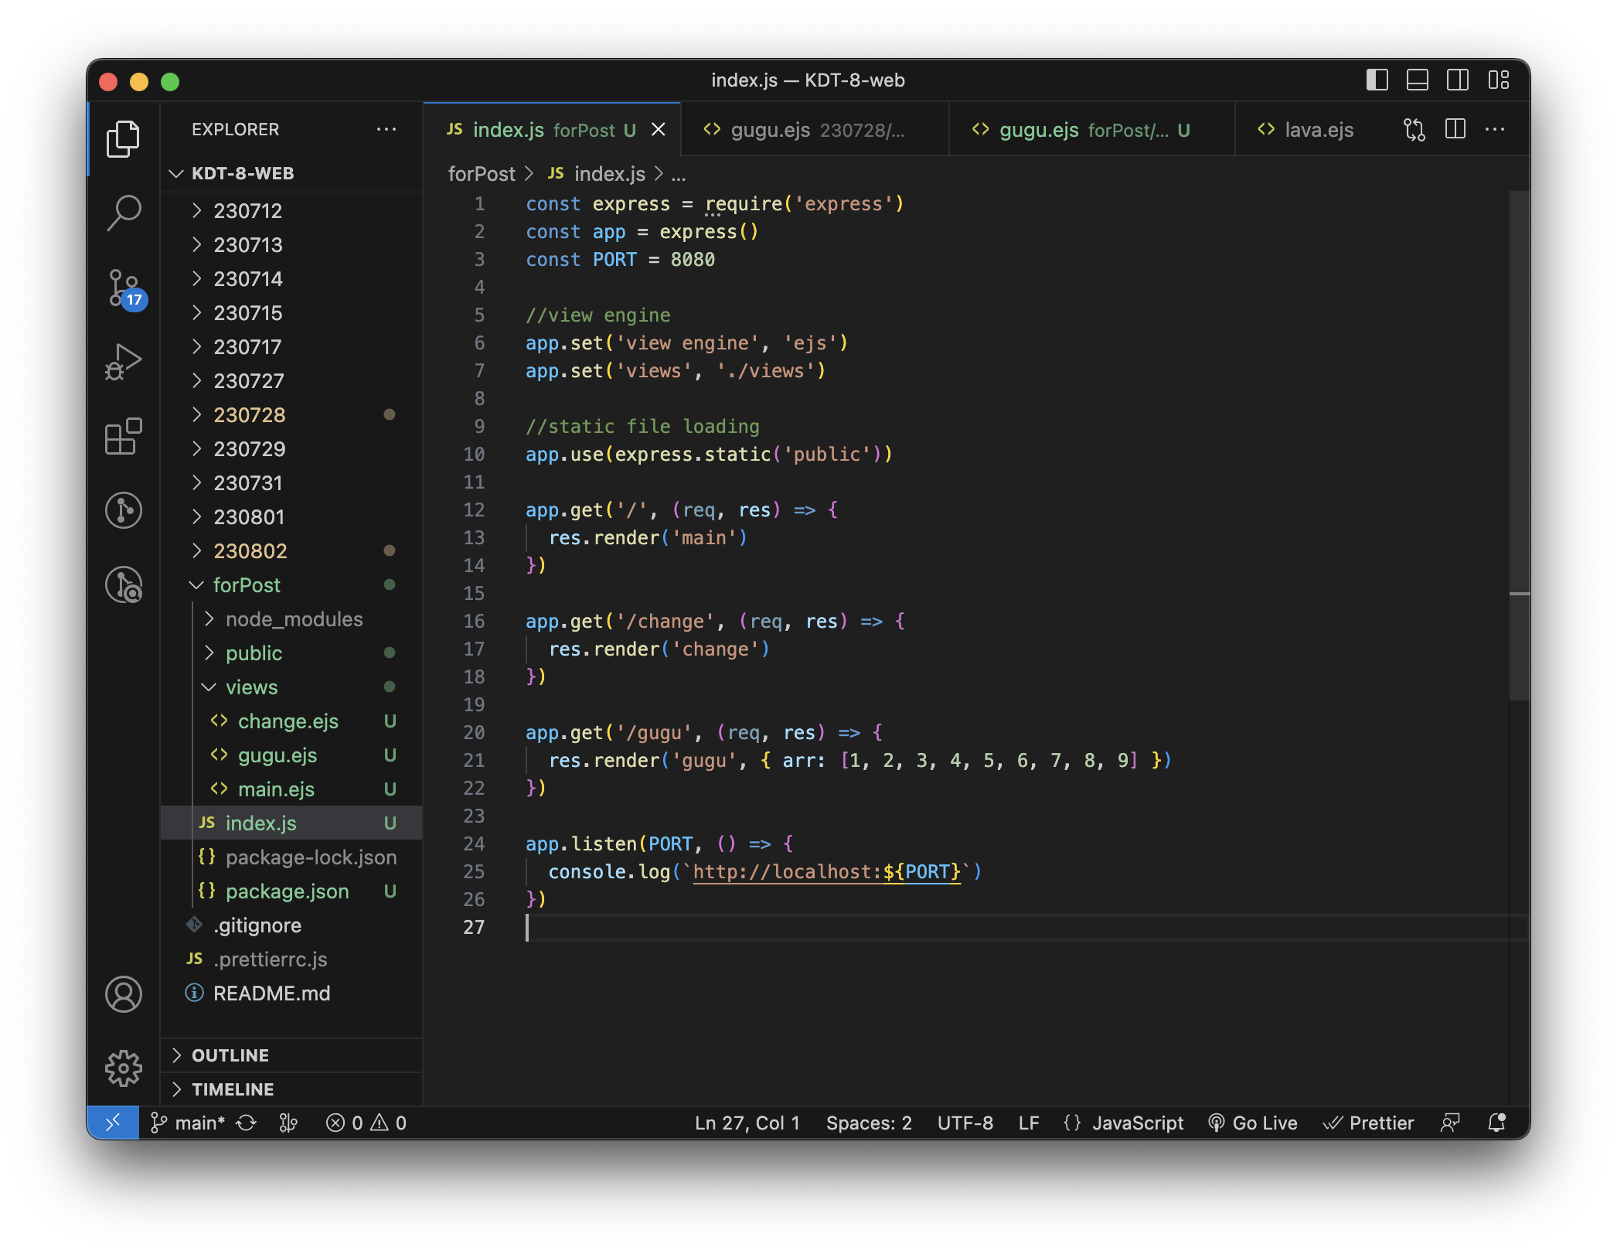Open main branch picker in status bar
This screenshot has width=1617, height=1254.
coord(189,1123)
